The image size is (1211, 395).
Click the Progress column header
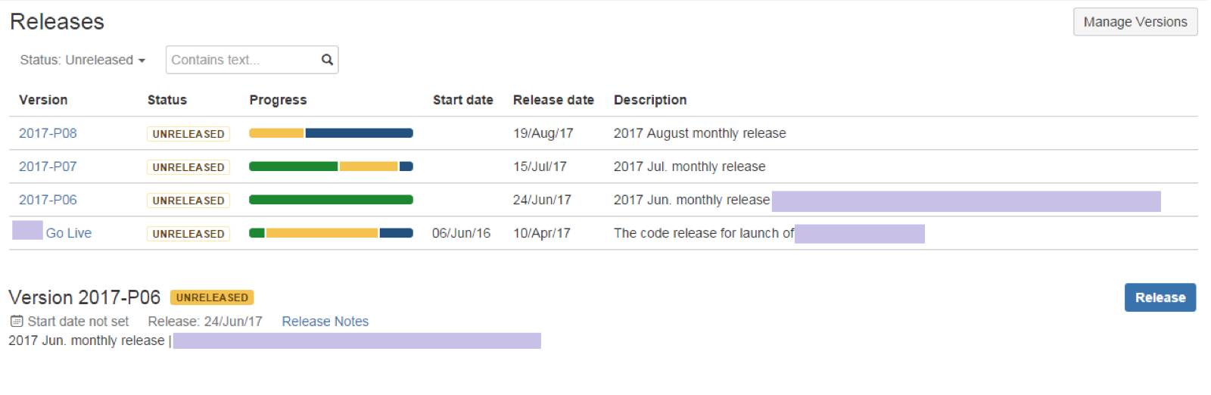point(278,100)
